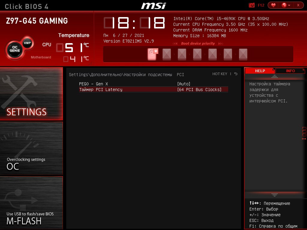This screenshot has width=307, height=230.
Task: Select the second boot device slot
Action: [167, 54]
